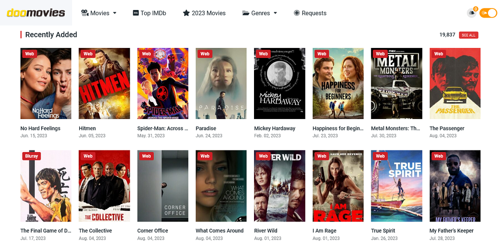Click the plus icon beside Requests

click(297, 13)
